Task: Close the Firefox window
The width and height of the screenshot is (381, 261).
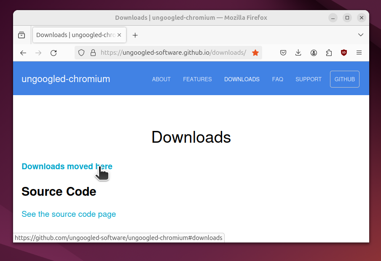Action: point(362,18)
